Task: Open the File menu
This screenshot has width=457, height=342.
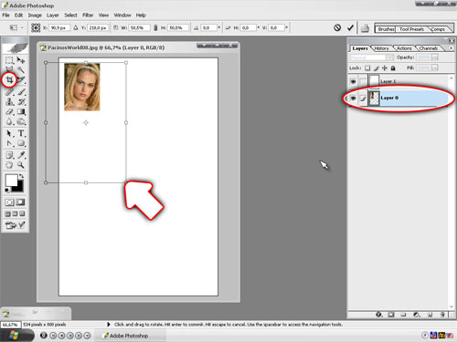Action: pos(5,15)
